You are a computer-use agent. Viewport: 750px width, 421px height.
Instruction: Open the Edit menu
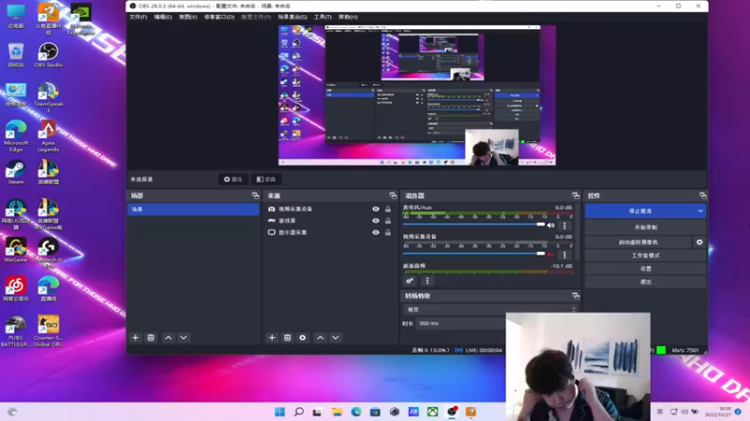pyautogui.click(x=162, y=17)
